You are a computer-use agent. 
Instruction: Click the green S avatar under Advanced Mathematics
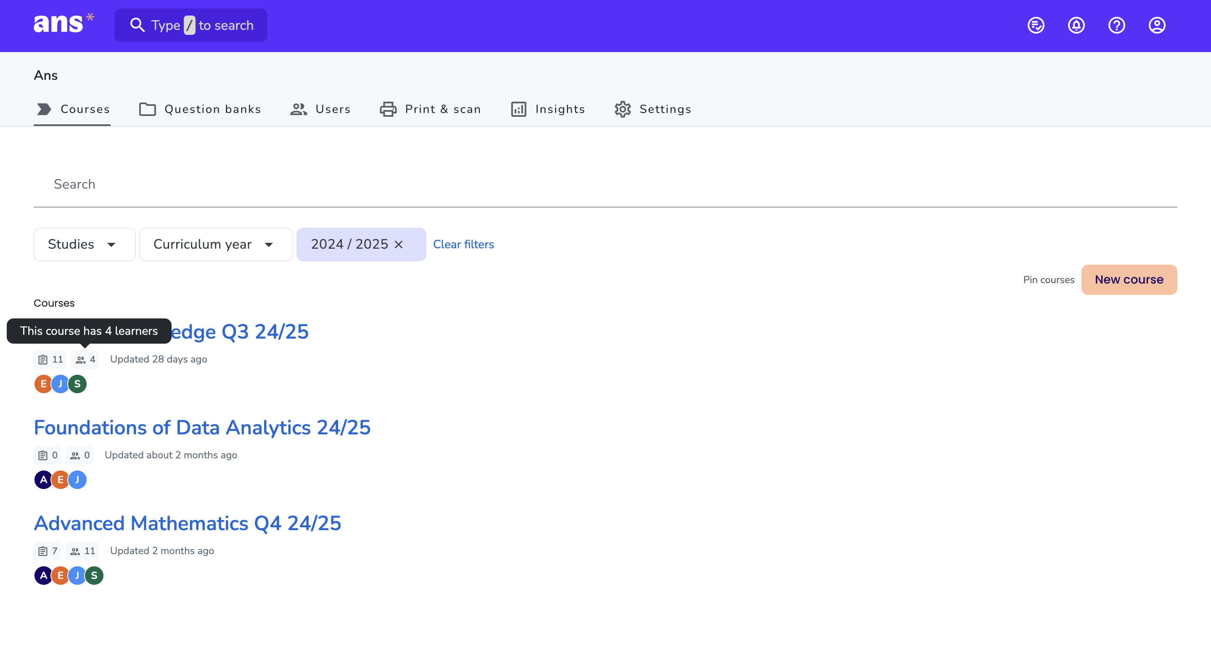pos(94,576)
